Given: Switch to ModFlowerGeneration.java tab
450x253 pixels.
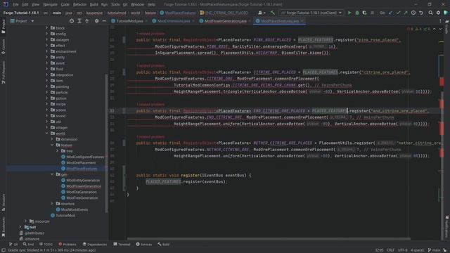Looking at the screenshot, I should pyautogui.click(x=225, y=21).
